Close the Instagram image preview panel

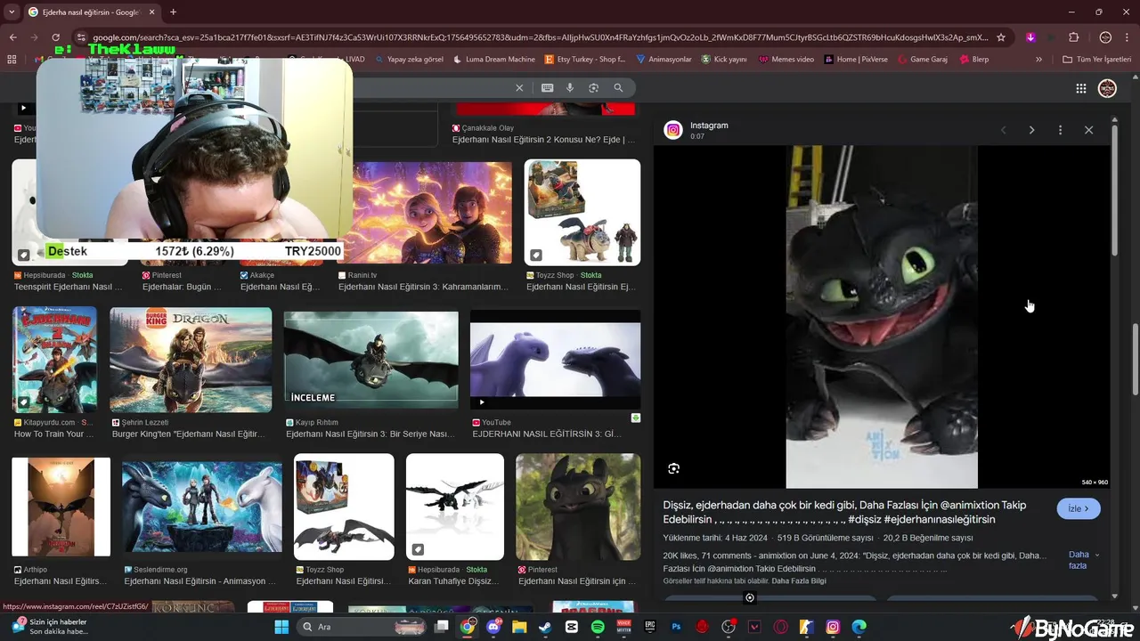coord(1088,130)
